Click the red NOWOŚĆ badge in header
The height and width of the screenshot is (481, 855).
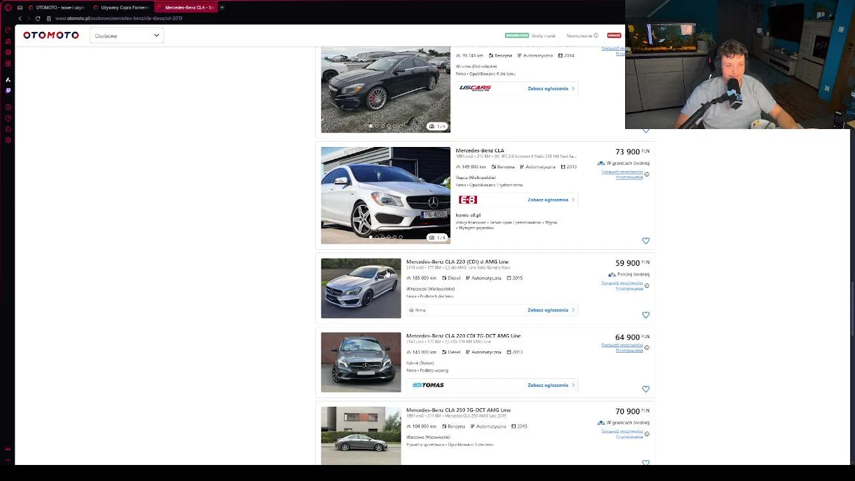click(x=614, y=35)
